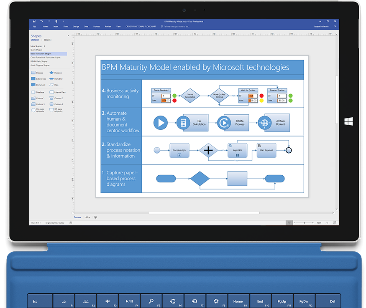Screen dimensions: 366x308
Task: Switch to SEARCH in the Shapes pane
Action: pos(48,40)
